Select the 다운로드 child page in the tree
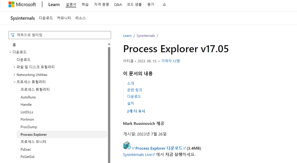This screenshot has height=163, width=297. (x=23, y=60)
